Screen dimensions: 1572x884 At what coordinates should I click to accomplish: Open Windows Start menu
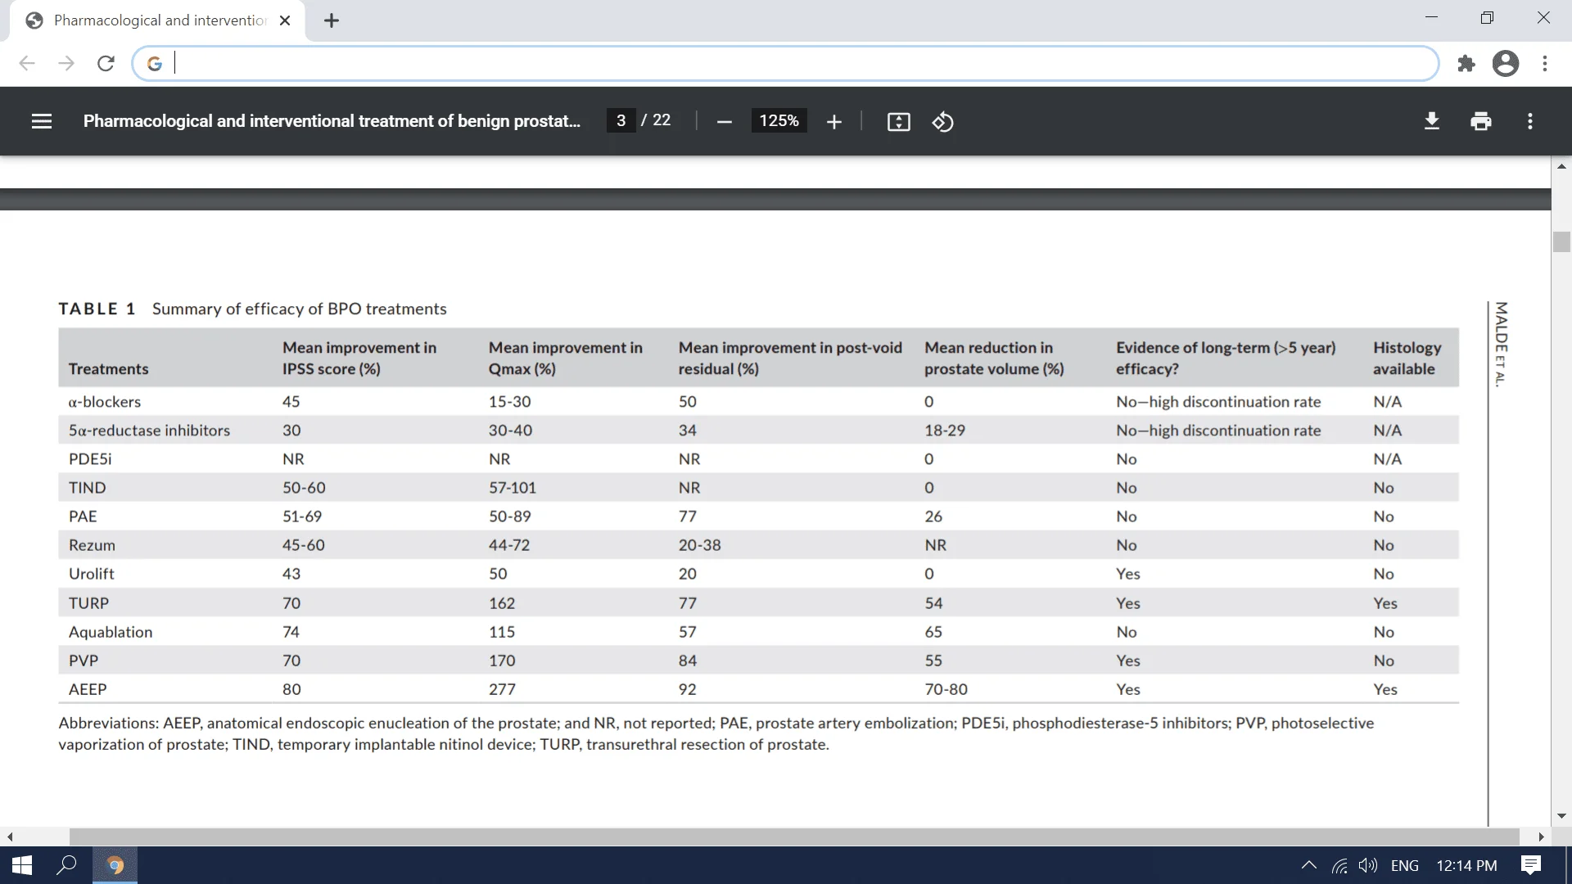(x=22, y=865)
